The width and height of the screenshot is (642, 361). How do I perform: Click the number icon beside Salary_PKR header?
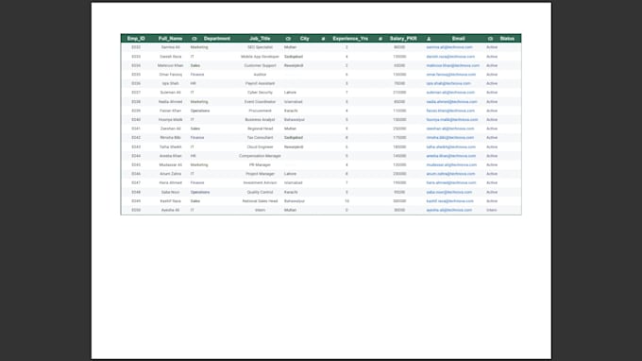pyautogui.click(x=380, y=39)
